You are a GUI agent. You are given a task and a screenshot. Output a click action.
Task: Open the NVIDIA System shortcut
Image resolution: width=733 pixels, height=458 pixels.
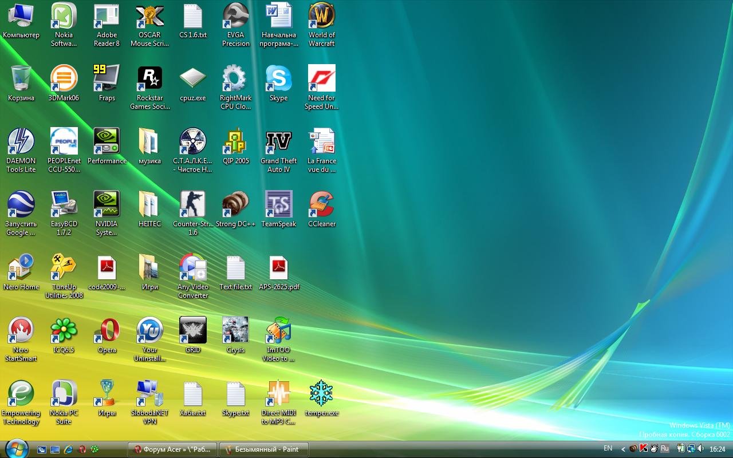107,204
